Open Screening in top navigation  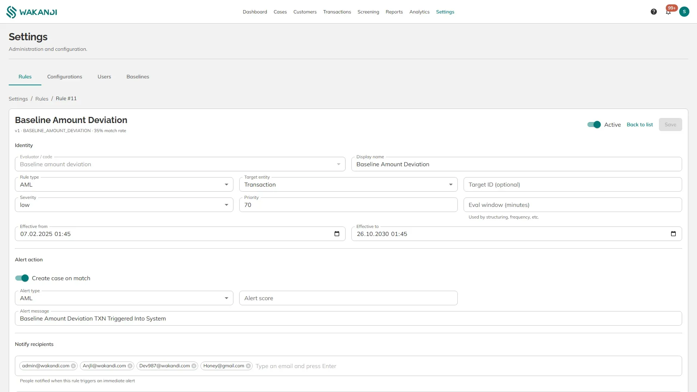pos(368,12)
